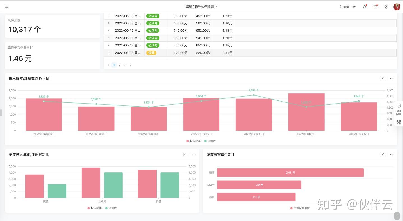Open 渠道引流分析报表 title dropdown
This screenshot has width=403, height=221.
[x=202, y=7]
